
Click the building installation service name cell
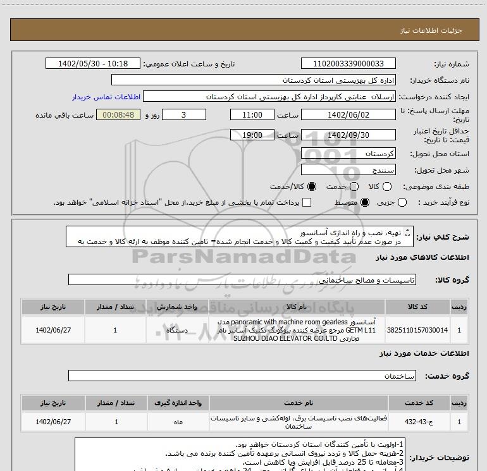click(299, 422)
